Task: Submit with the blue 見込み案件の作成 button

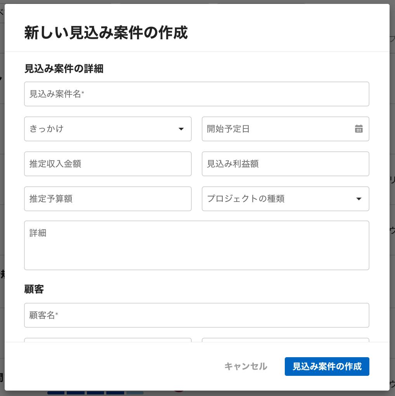Action: click(x=327, y=366)
